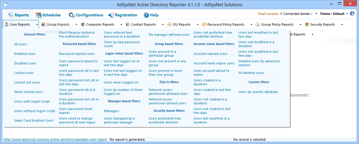The width and height of the screenshot is (359, 144).
Task: Expand the Computer Reports dropdown arrow
Action: point(121,25)
